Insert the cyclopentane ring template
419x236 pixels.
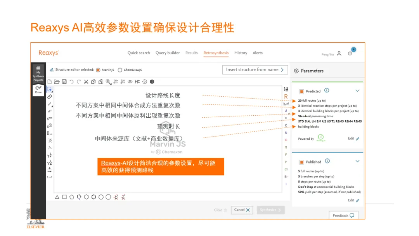click(x=72, y=197)
